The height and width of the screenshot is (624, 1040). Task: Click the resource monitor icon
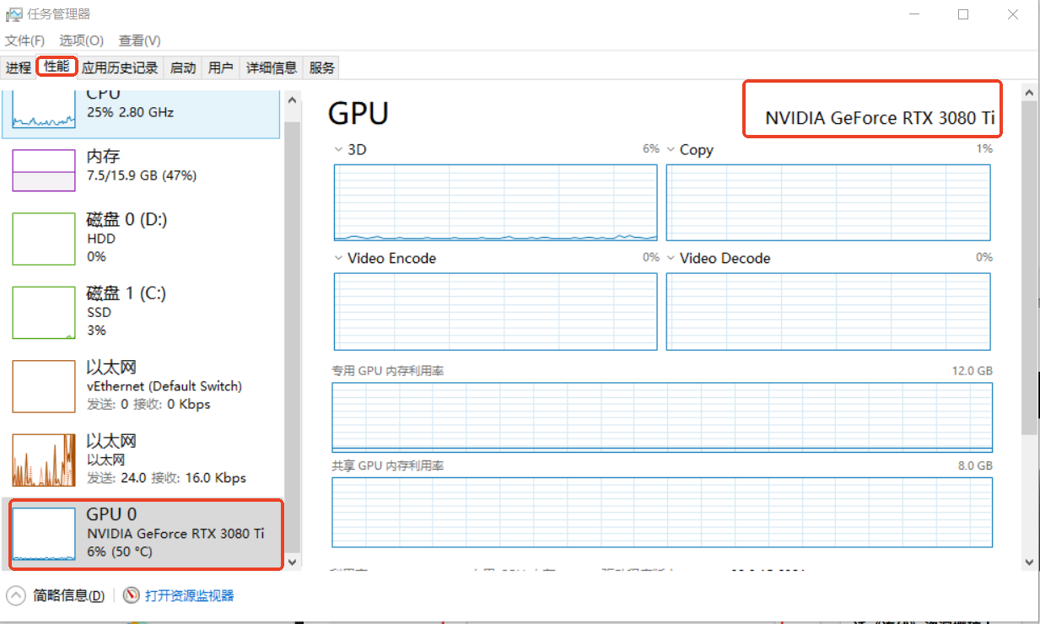tap(131, 595)
